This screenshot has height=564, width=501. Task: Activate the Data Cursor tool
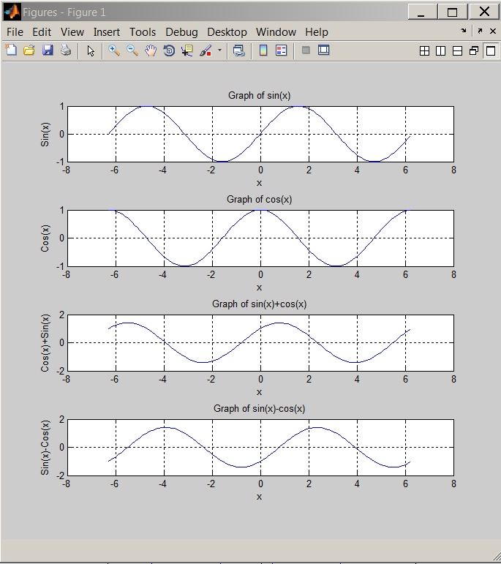click(187, 50)
